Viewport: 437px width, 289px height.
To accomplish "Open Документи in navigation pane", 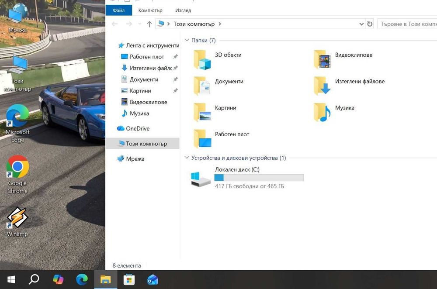I will pos(144,79).
